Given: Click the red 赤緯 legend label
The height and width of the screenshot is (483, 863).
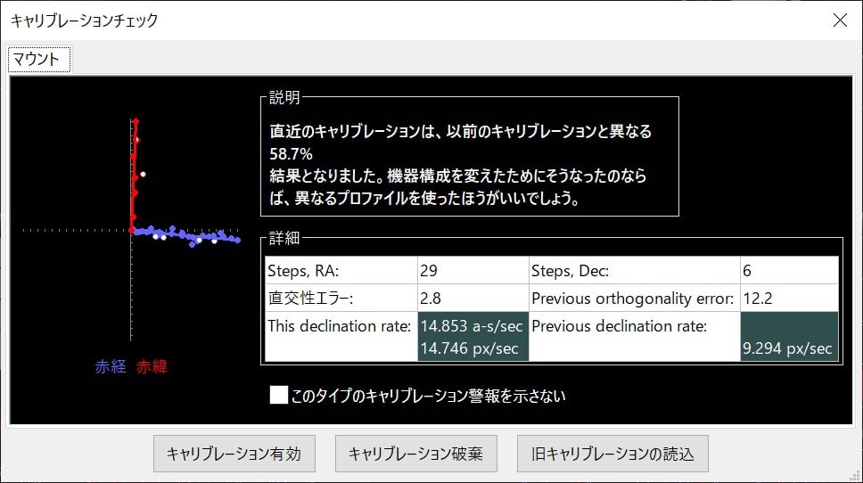Looking at the screenshot, I should (x=152, y=366).
